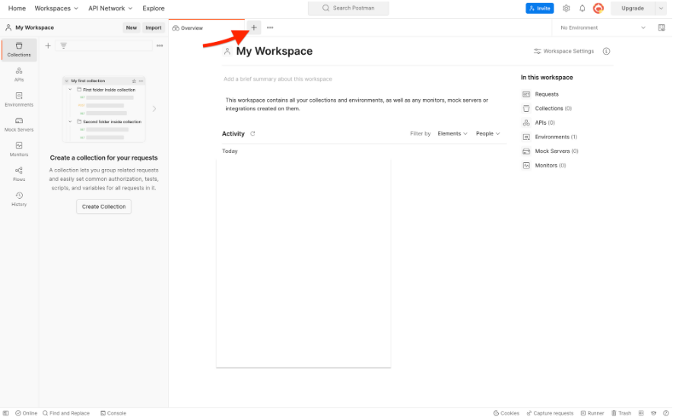
Task: Open the collection Runner
Action: coord(592,413)
